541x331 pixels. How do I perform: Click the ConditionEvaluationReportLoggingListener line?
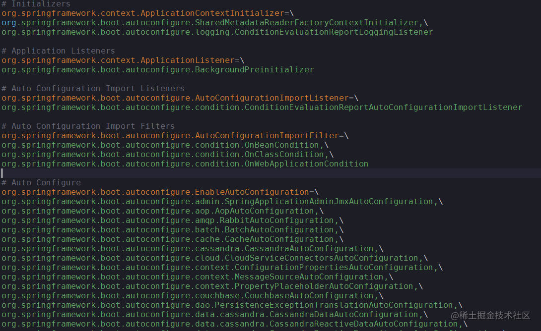coord(217,32)
